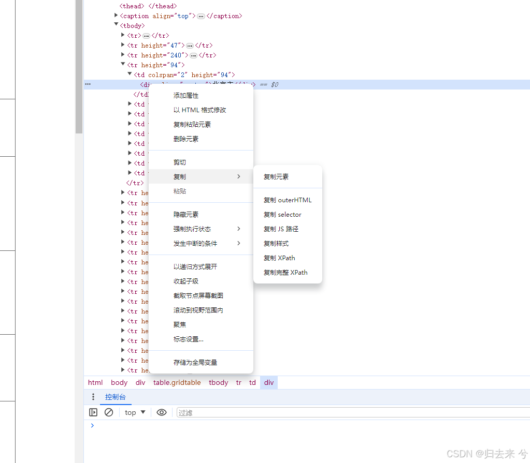
Task: Choose 存储为全局变量
Action: [201, 363]
